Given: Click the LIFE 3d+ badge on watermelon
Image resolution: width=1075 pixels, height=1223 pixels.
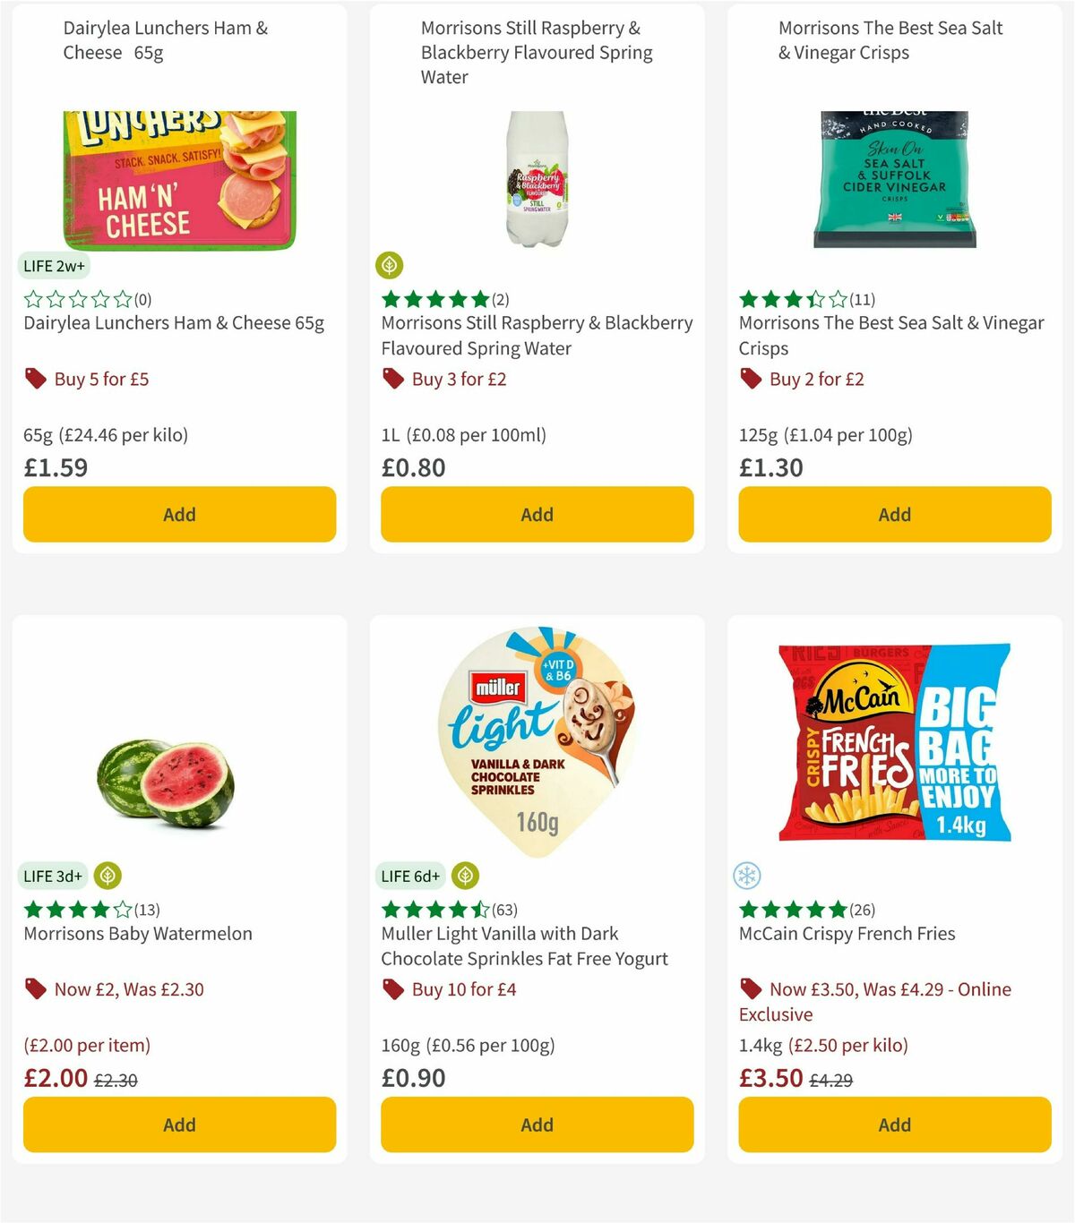Looking at the screenshot, I should pyautogui.click(x=53, y=876).
